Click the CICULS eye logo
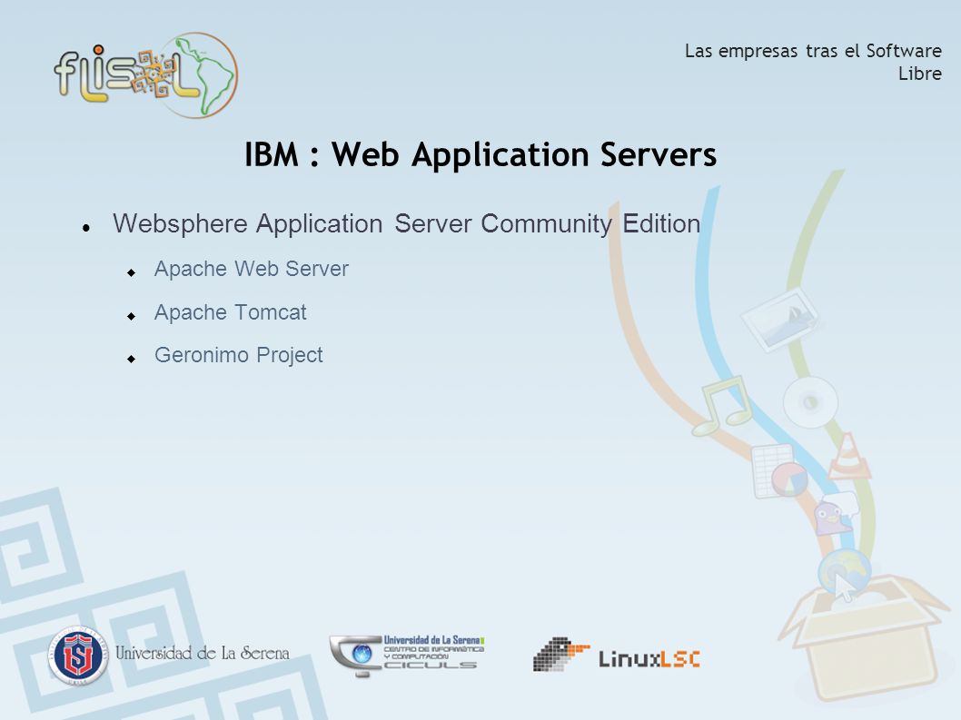 click(356, 656)
